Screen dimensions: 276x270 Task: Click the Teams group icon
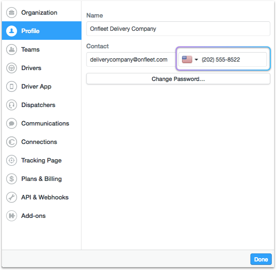pyautogui.click(x=12, y=49)
